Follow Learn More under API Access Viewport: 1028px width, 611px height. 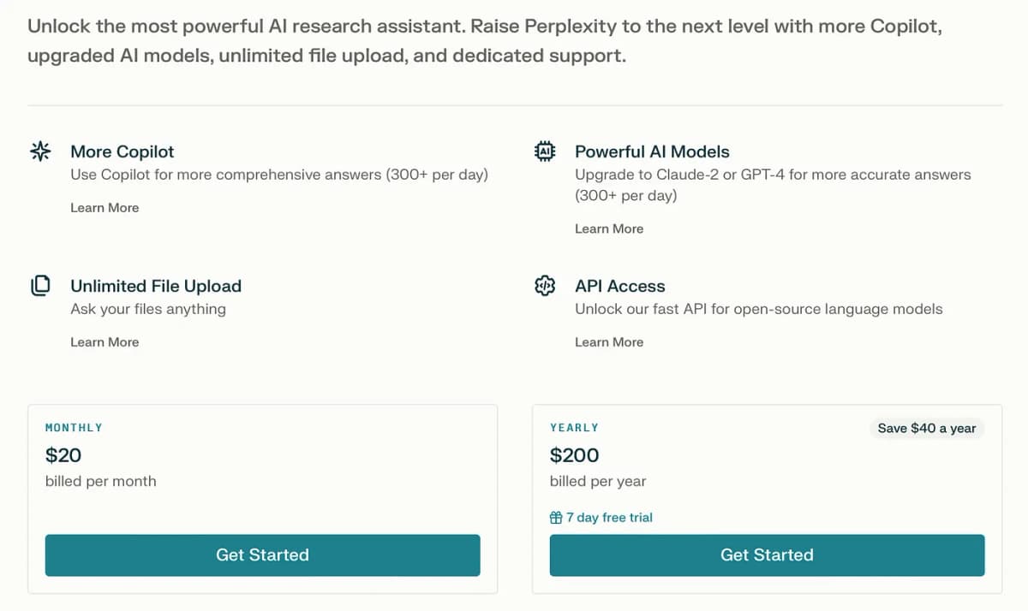(x=609, y=342)
